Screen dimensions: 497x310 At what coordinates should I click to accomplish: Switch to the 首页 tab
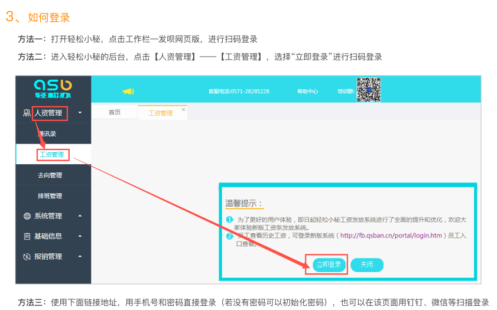(115, 112)
